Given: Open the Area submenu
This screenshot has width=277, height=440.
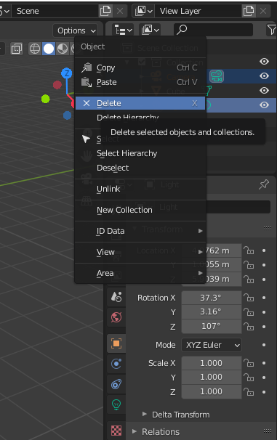Looking at the screenshot, I should pos(140,273).
